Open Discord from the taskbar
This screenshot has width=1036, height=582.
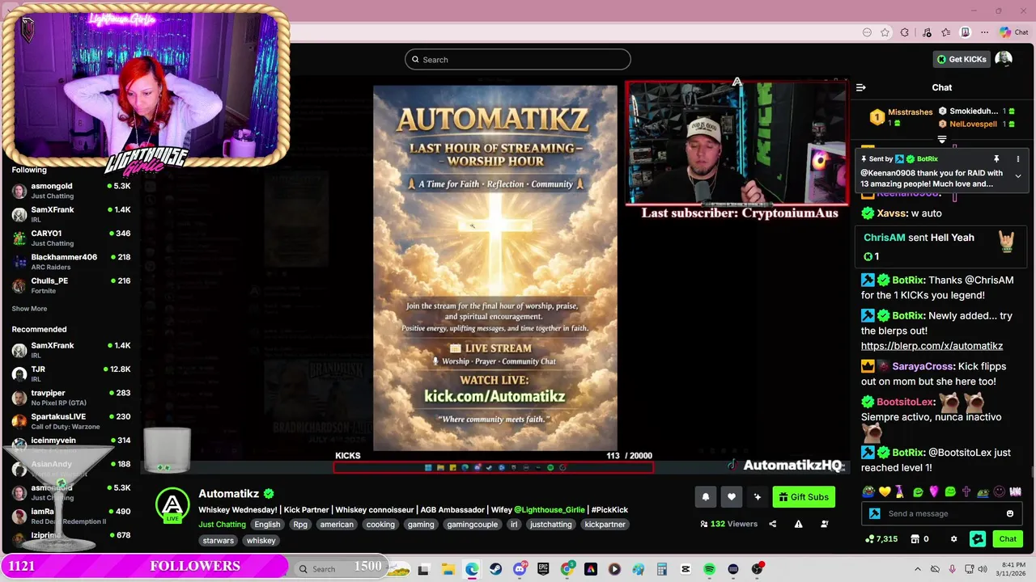pos(520,569)
